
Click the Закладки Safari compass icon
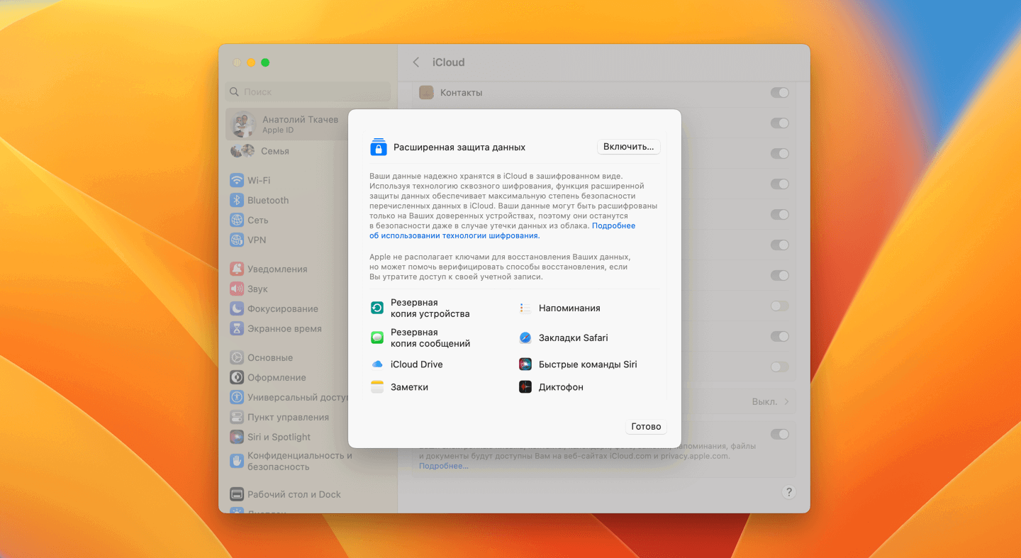[x=525, y=338]
